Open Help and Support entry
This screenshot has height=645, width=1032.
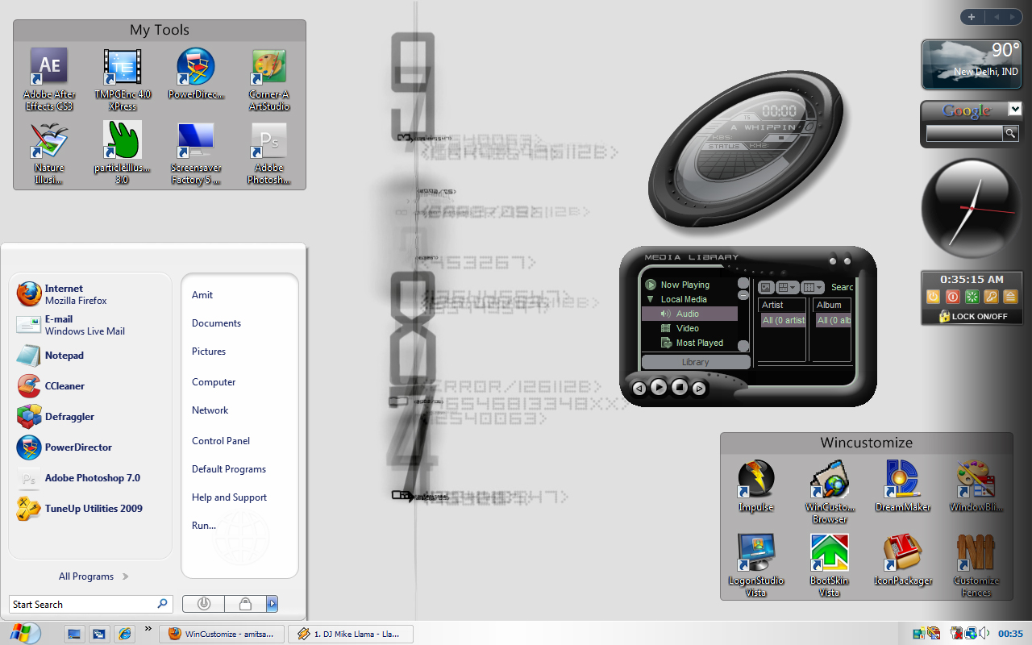coord(229,497)
